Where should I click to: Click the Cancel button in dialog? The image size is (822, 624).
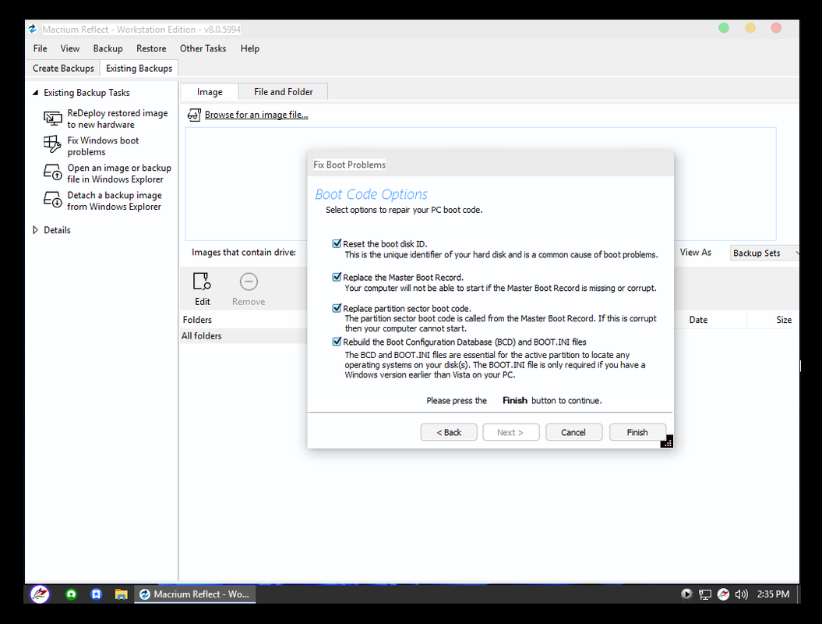(x=573, y=432)
